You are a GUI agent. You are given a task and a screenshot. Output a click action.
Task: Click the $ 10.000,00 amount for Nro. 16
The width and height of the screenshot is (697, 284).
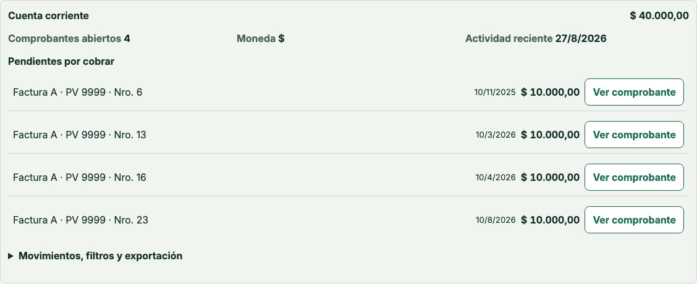[551, 177]
